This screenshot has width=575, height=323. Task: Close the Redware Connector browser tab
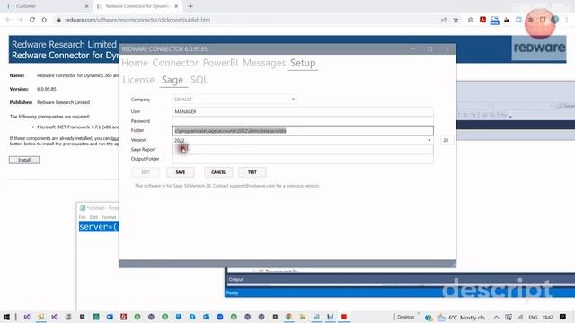click(x=176, y=6)
